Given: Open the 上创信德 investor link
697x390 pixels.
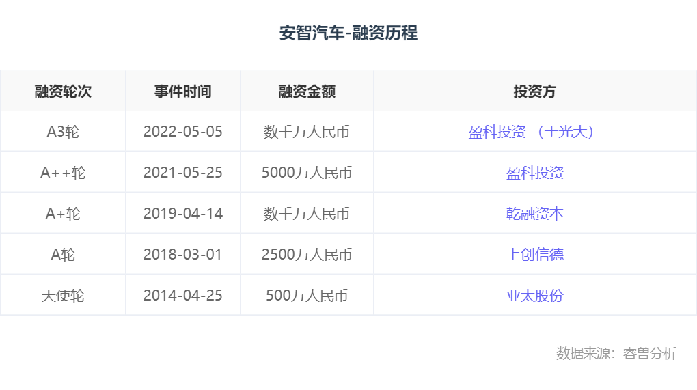Looking at the screenshot, I should 535,255.
